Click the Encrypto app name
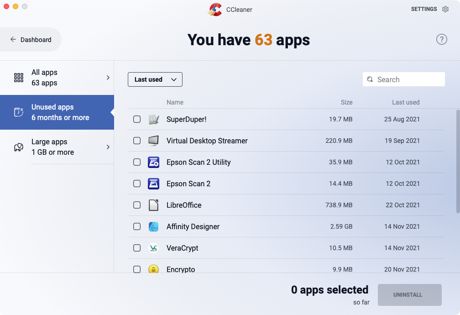460x315 pixels. 181,269
